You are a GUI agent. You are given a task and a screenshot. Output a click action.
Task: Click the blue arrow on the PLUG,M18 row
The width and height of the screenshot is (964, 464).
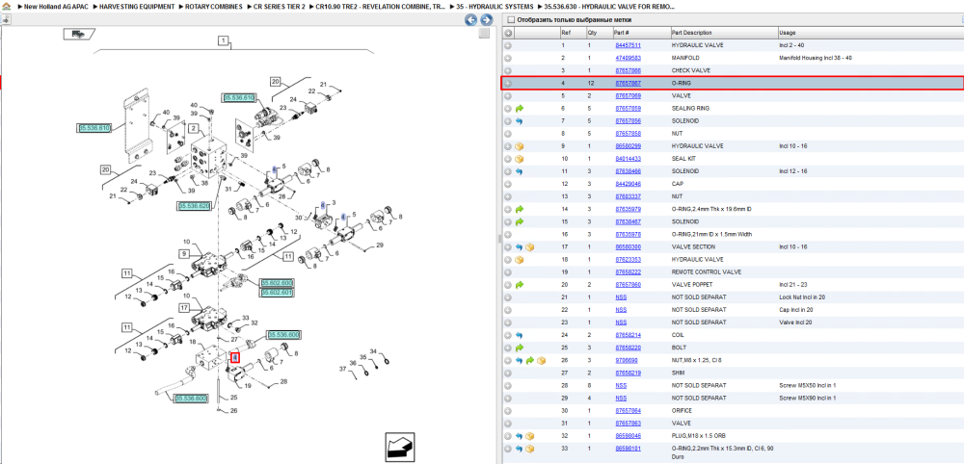(x=520, y=436)
